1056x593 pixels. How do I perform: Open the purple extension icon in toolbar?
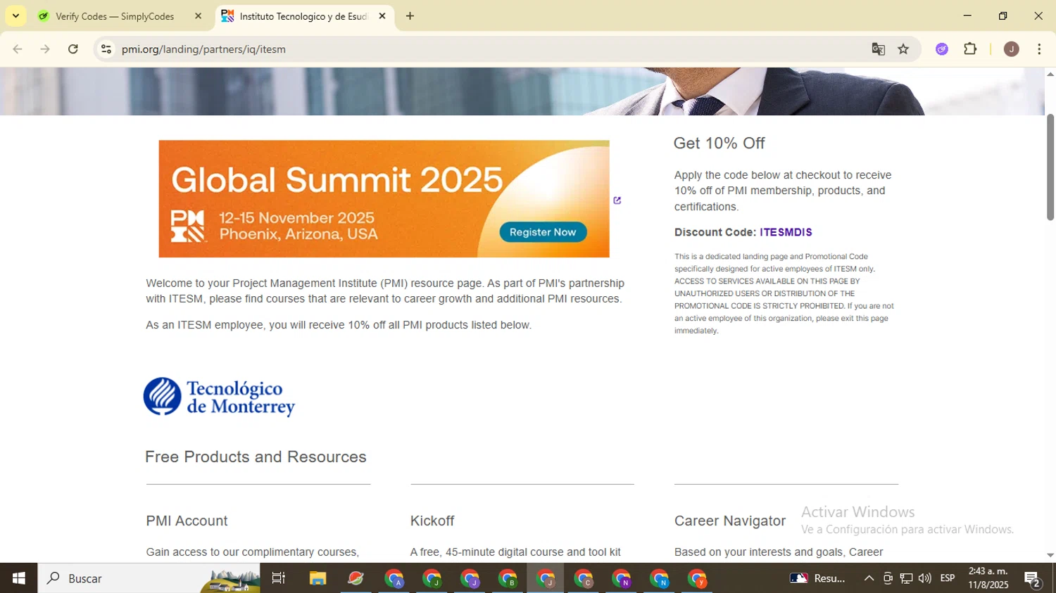click(942, 49)
